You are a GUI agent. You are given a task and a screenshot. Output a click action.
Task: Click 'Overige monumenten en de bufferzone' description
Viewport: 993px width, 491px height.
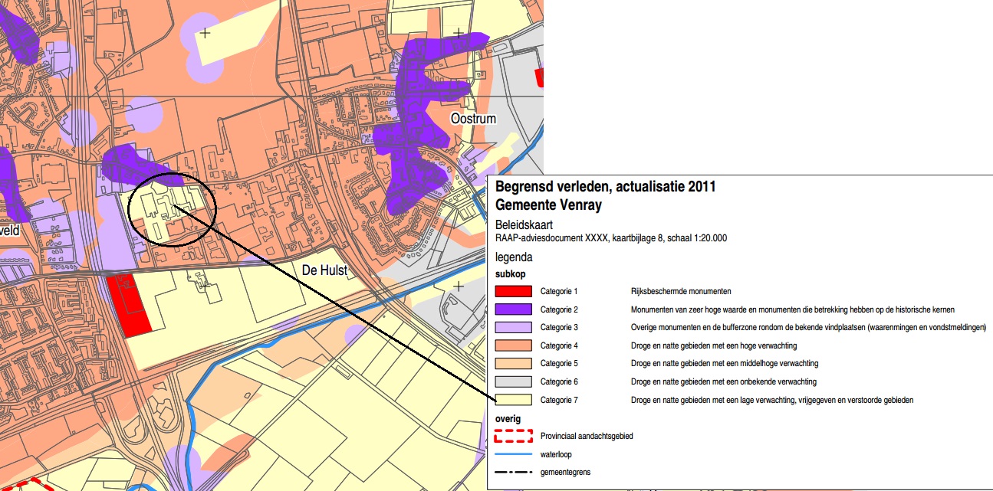coord(808,327)
